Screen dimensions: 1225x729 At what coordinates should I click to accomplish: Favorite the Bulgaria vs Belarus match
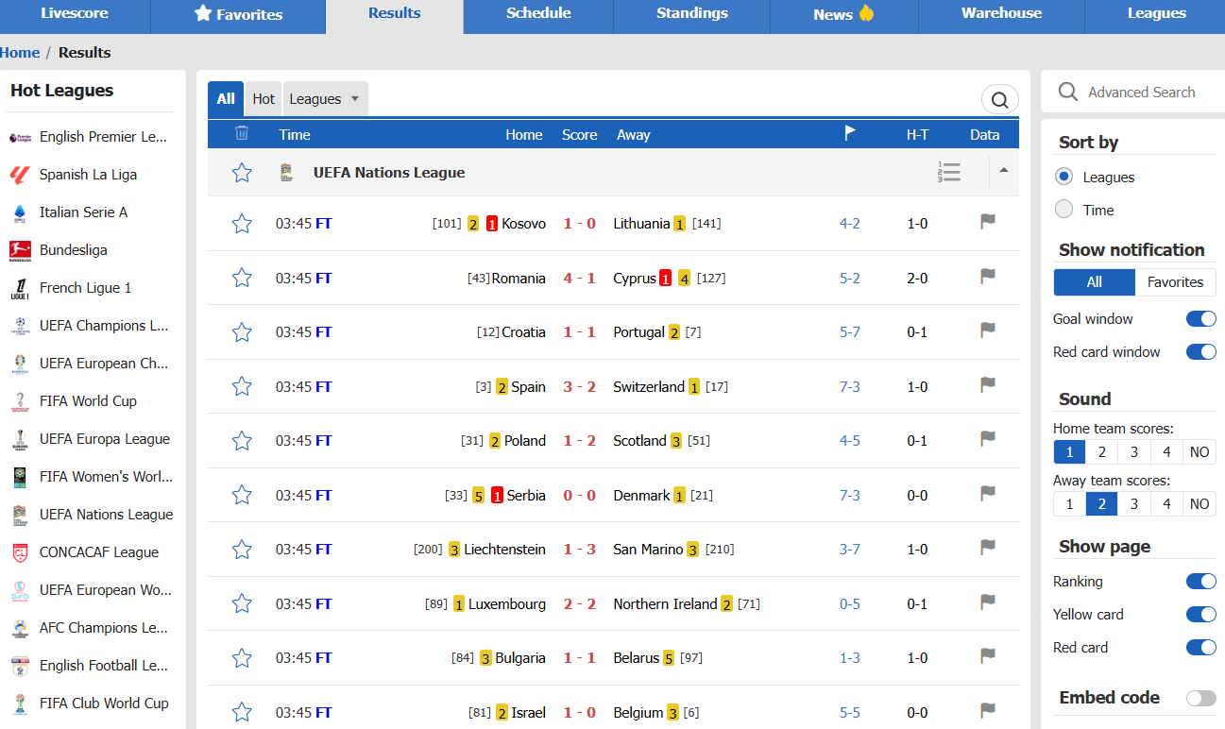coord(242,658)
